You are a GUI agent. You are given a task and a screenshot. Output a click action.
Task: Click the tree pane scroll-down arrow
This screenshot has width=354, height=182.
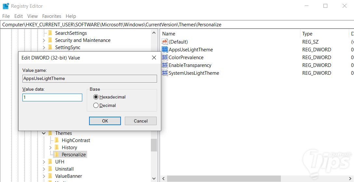pyautogui.click(x=154, y=178)
